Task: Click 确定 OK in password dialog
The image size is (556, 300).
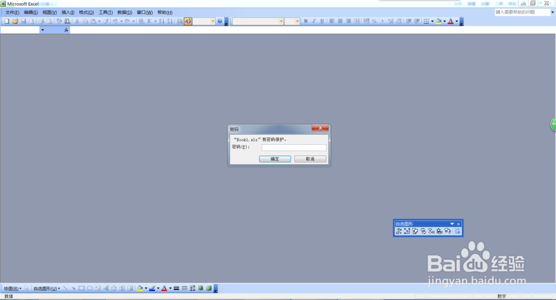Action: point(275,159)
